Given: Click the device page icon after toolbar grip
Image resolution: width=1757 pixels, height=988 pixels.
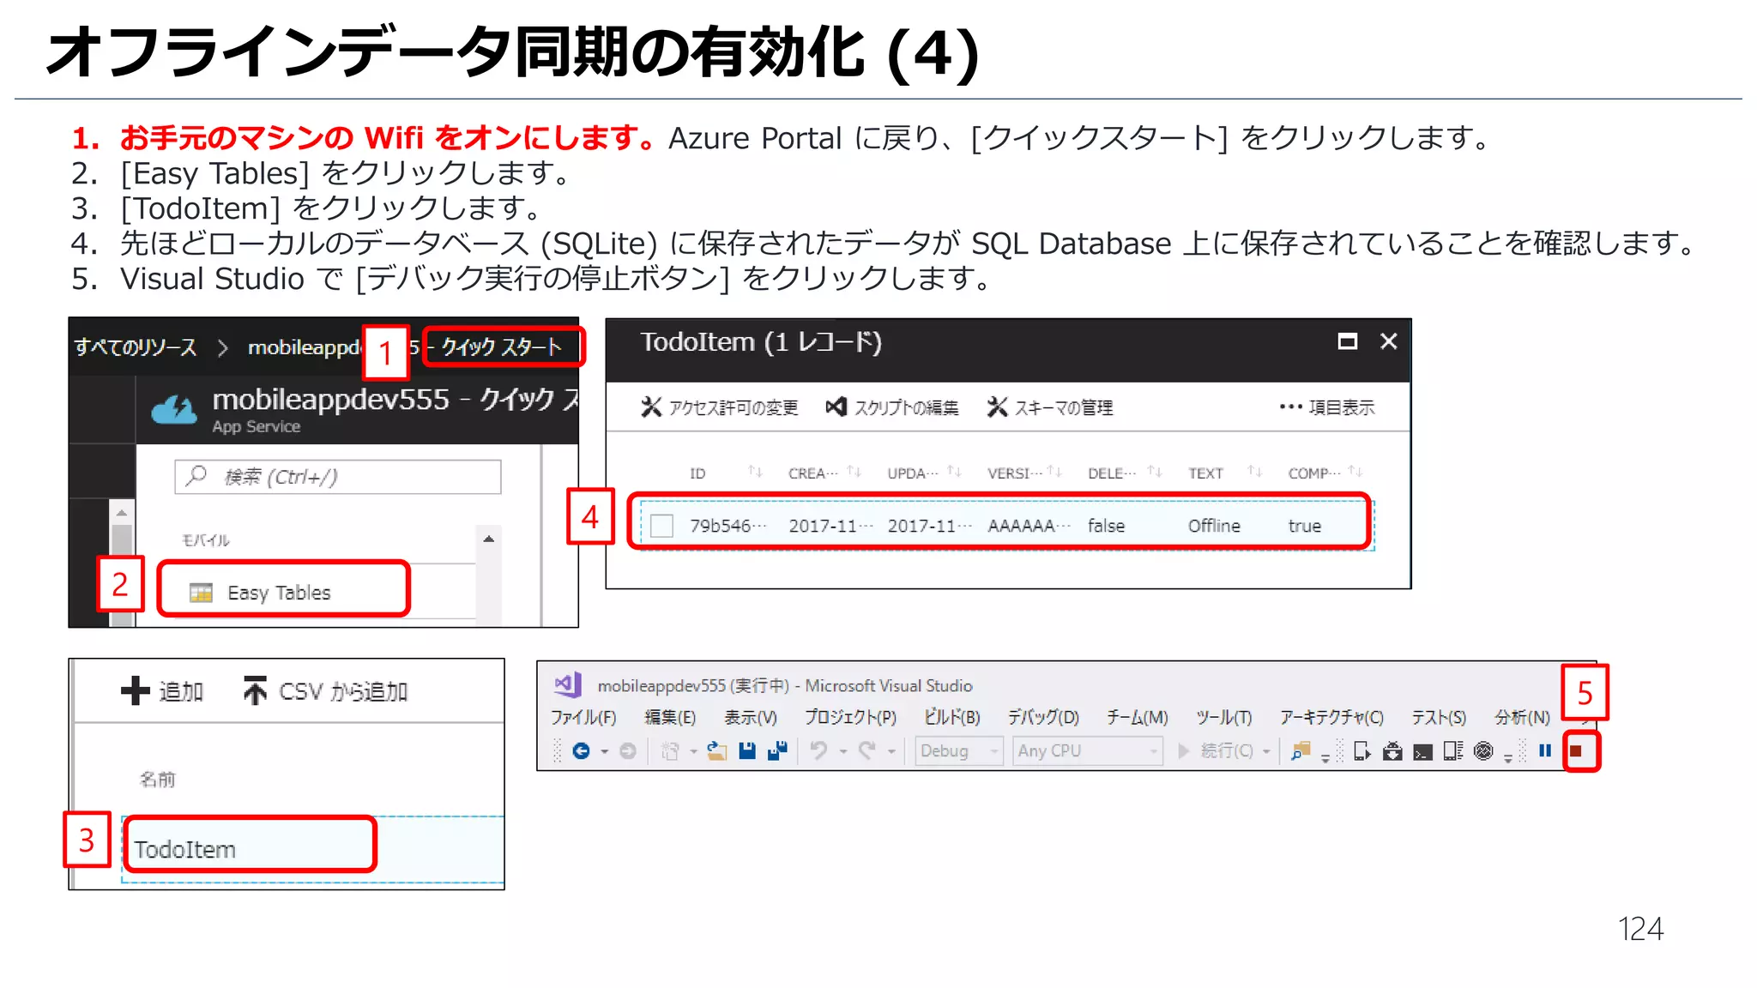Looking at the screenshot, I should [x=1362, y=751].
